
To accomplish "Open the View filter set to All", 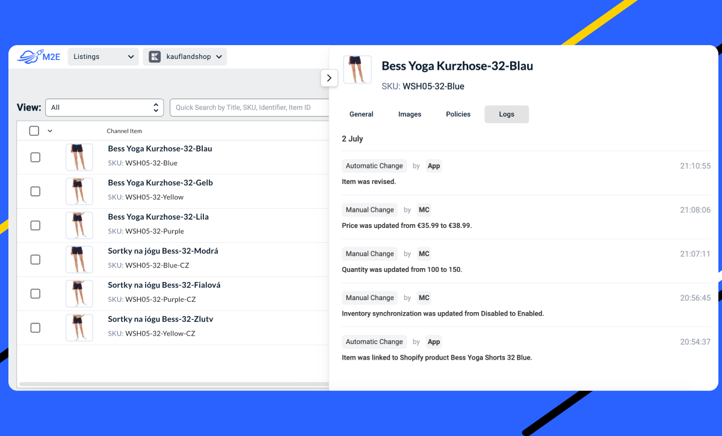I will tap(104, 108).
